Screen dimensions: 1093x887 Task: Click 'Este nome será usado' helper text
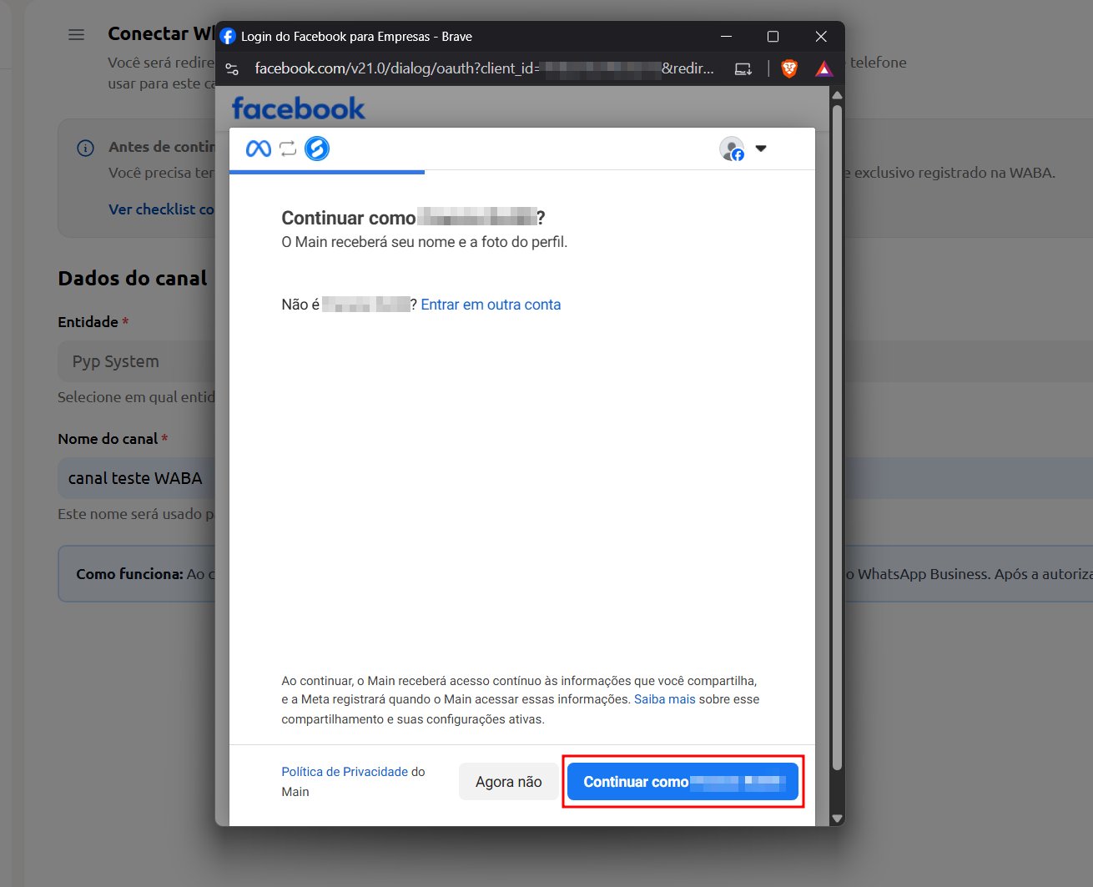click(136, 514)
